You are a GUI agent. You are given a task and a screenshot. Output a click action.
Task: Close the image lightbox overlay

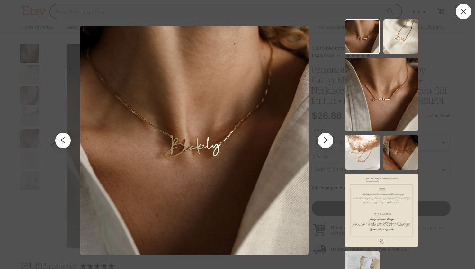[x=463, y=12]
